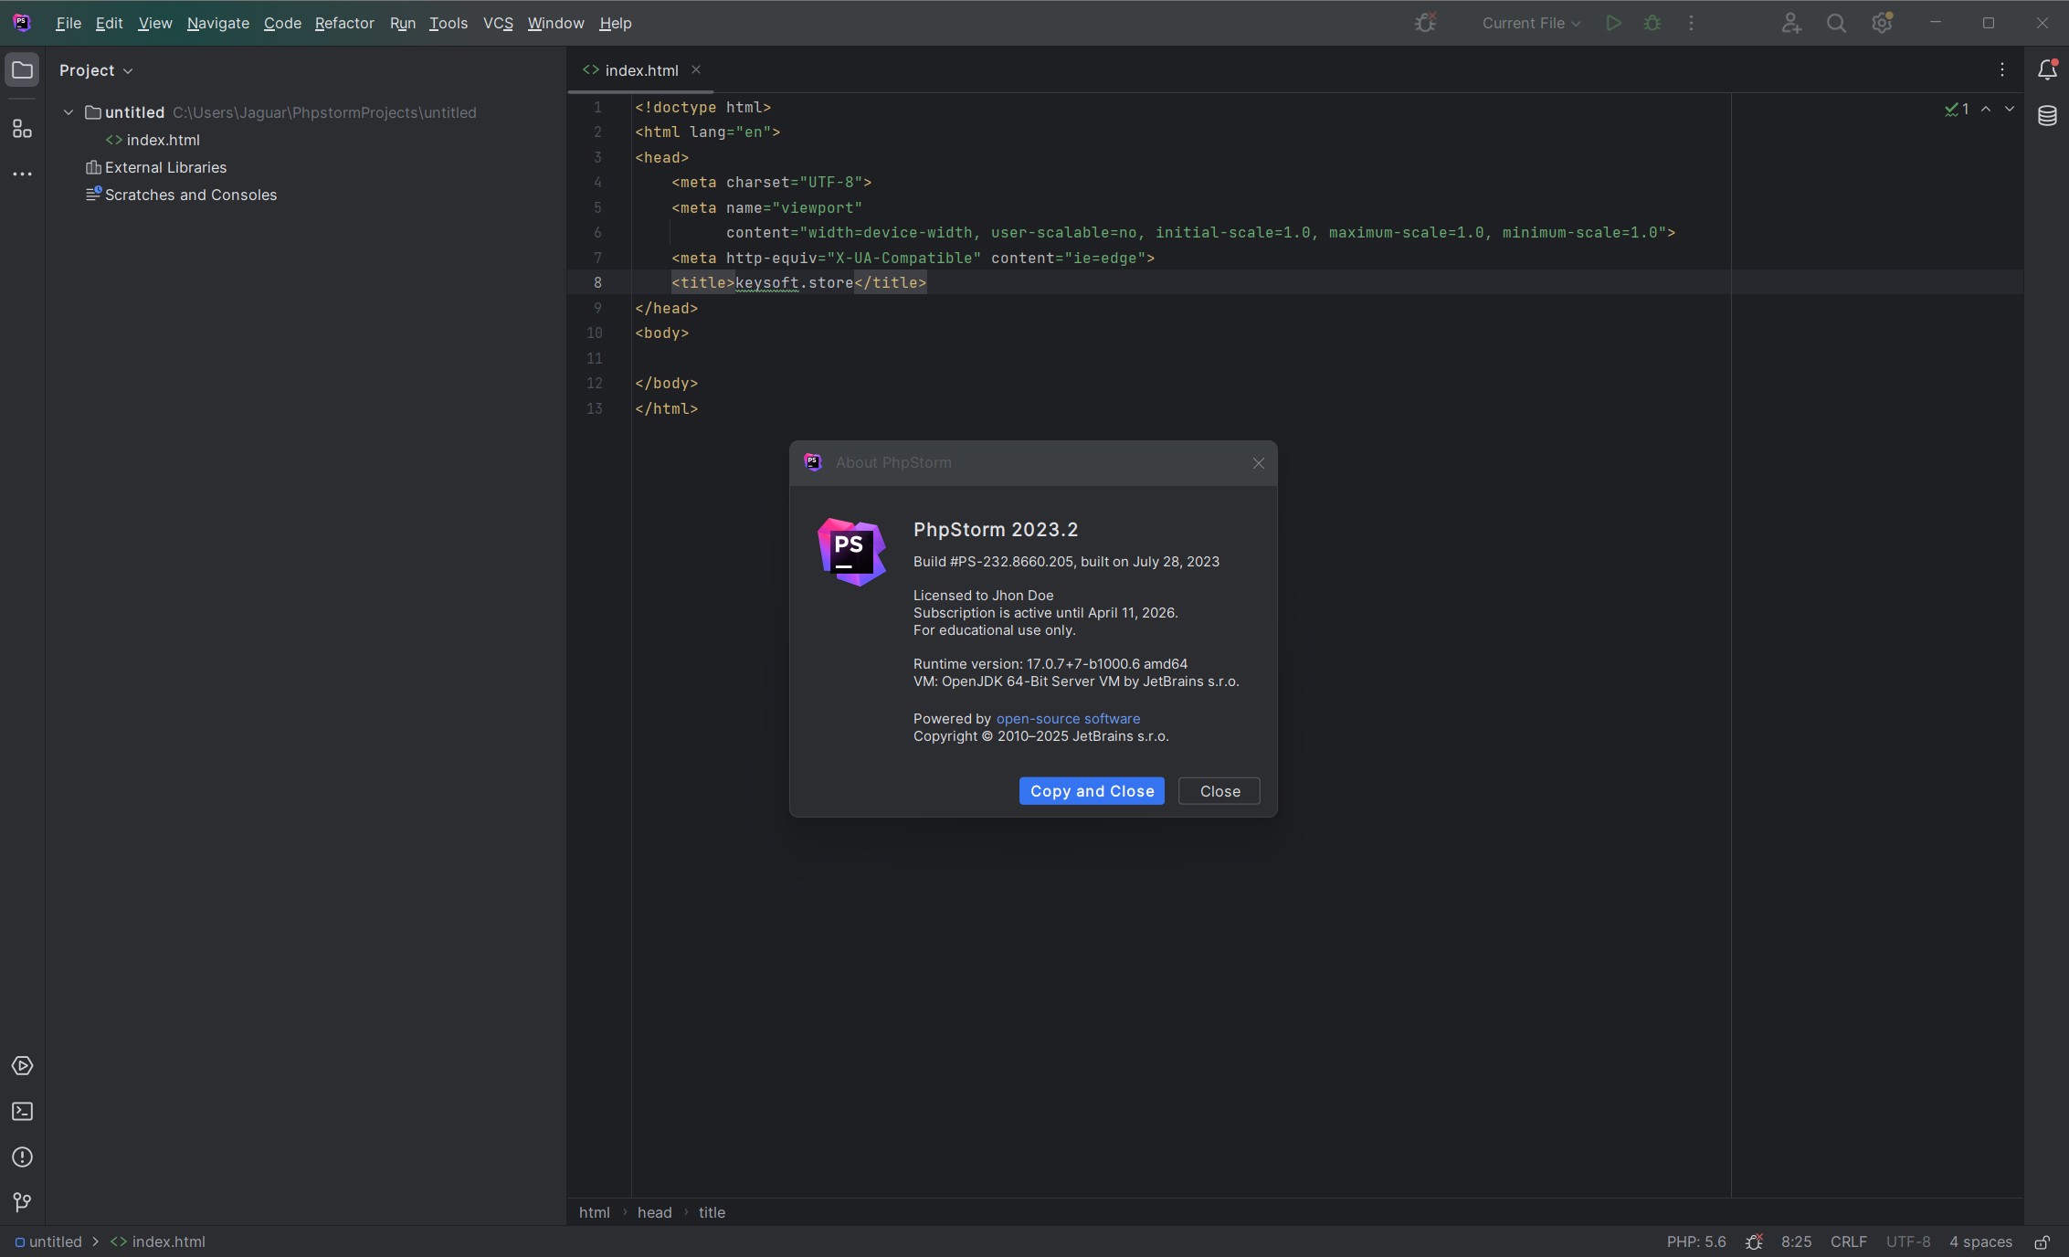Show more tool windows ellipsis
The image size is (2069, 1257).
click(x=22, y=174)
